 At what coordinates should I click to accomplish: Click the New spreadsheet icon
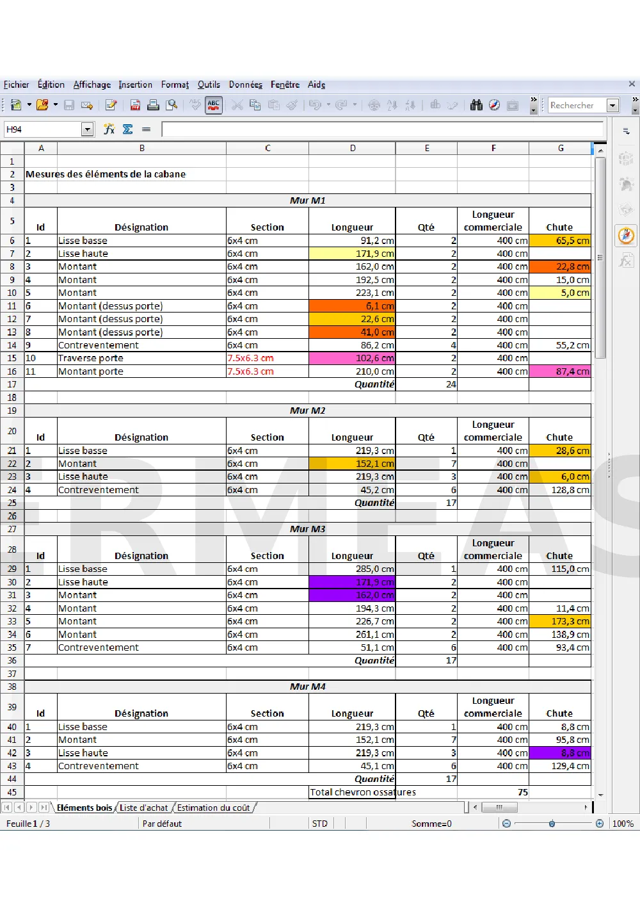click(x=16, y=105)
